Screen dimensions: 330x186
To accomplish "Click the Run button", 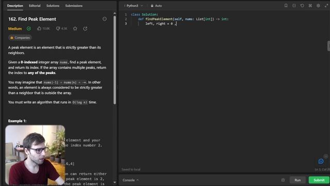I will [x=298, y=180].
